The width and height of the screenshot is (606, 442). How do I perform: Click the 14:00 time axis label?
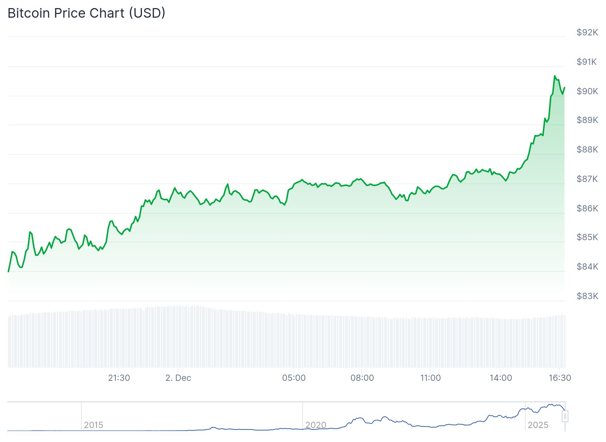pyautogui.click(x=501, y=378)
